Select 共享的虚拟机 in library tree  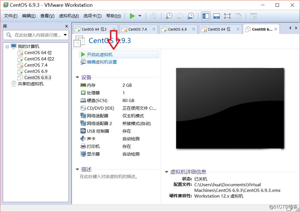(x=31, y=84)
